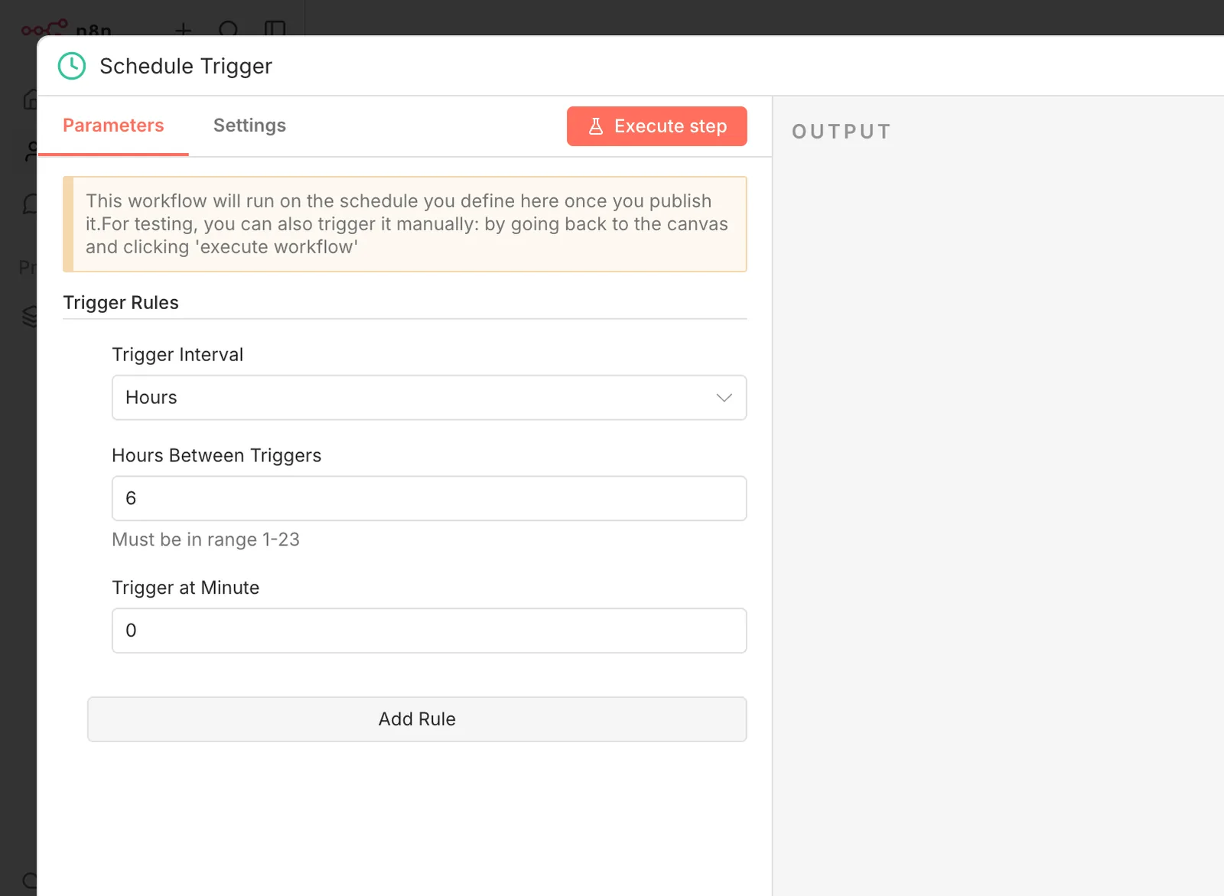This screenshot has height=896, width=1224.
Task: Click the dimmed sidebar panel toggle icon
Action: click(275, 29)
